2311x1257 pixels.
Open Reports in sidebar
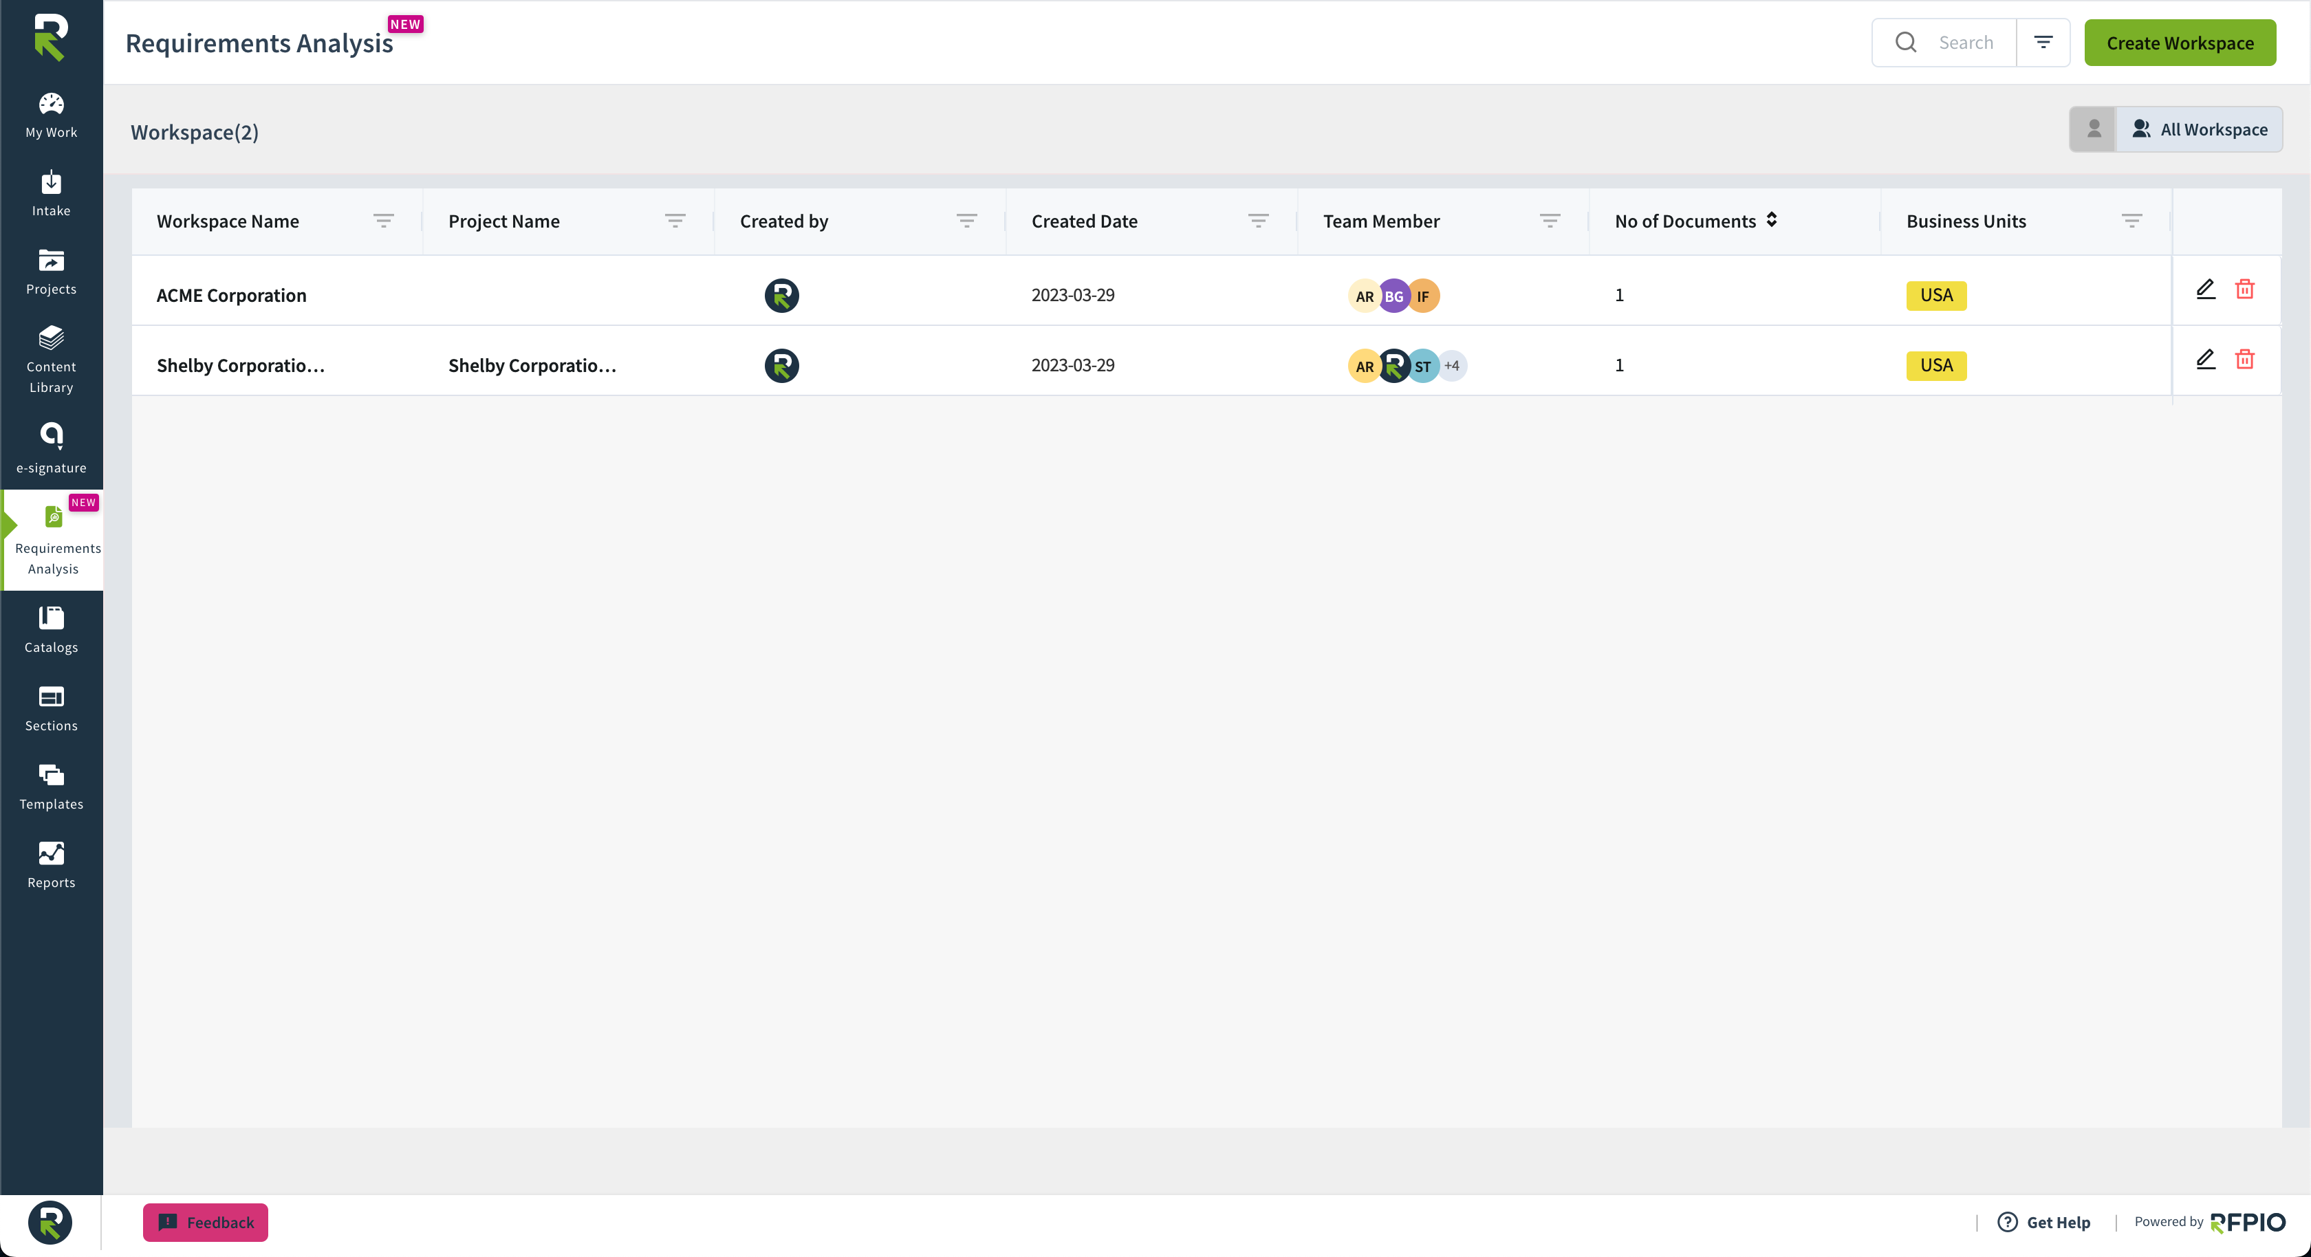click(51, 866)
